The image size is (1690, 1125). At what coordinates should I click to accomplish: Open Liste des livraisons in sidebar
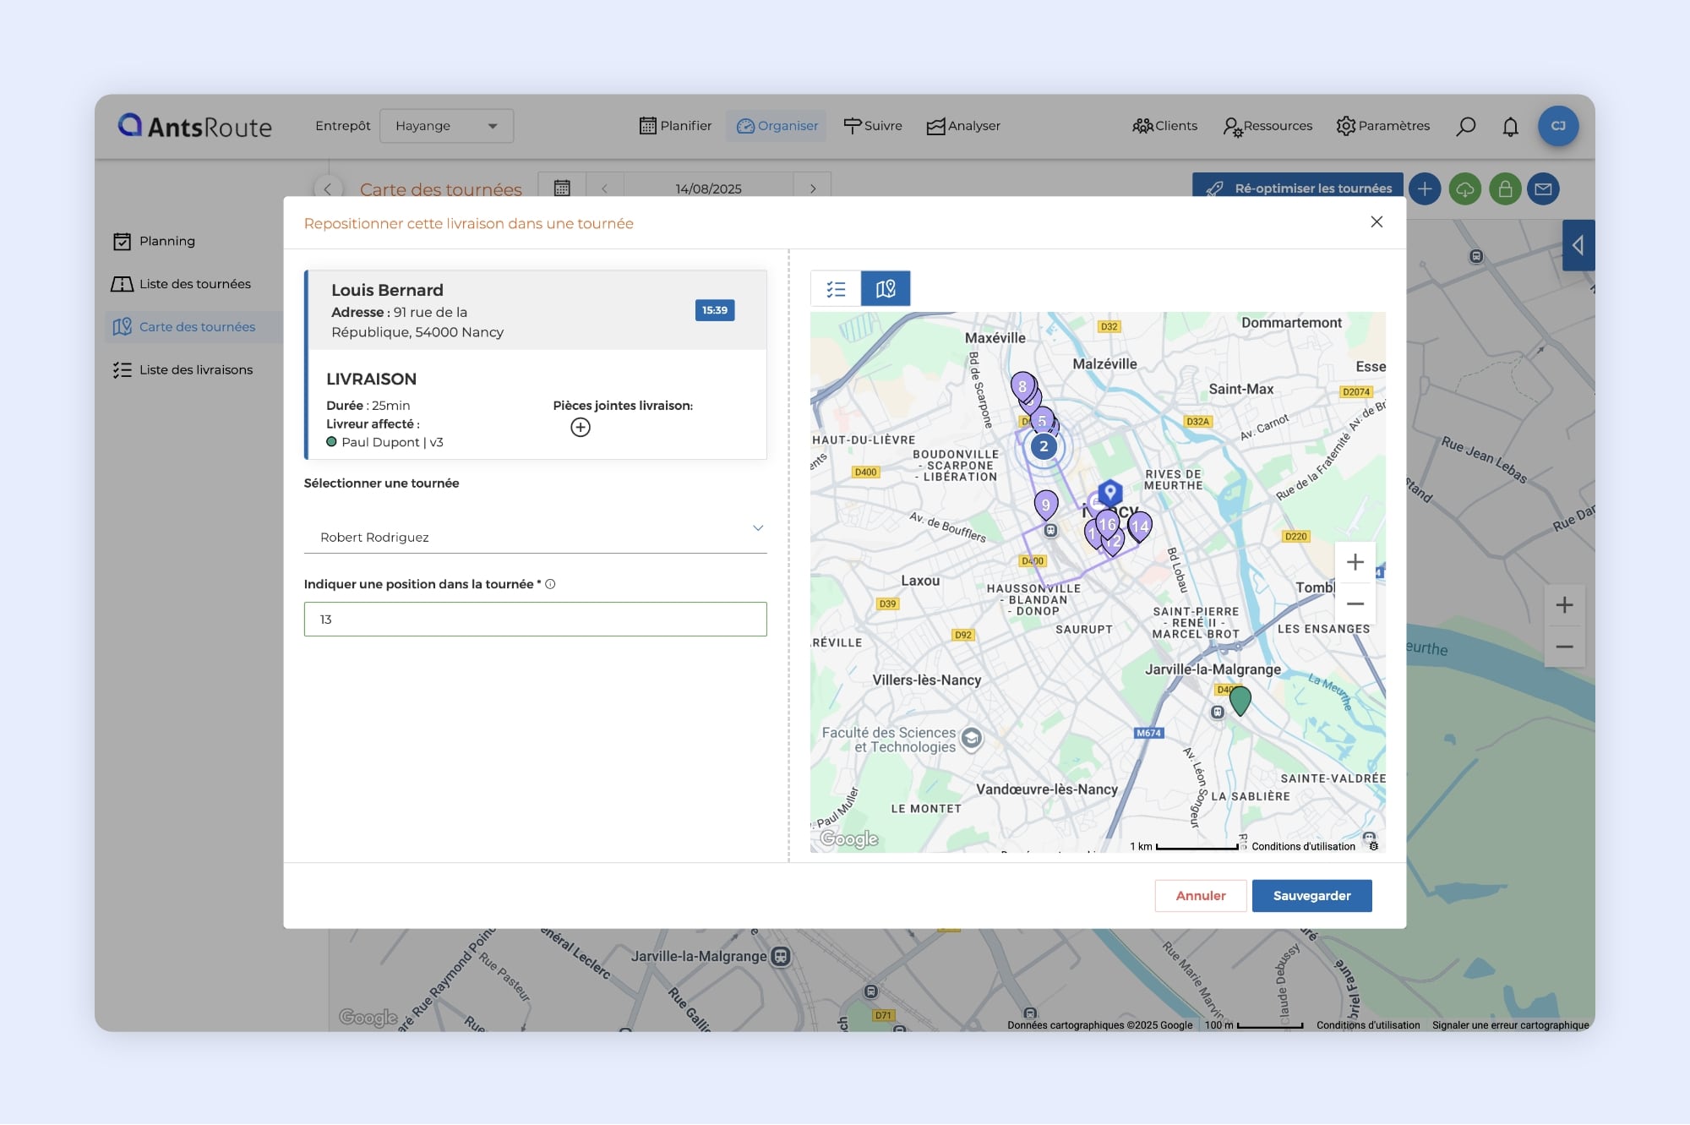point(195,370)
